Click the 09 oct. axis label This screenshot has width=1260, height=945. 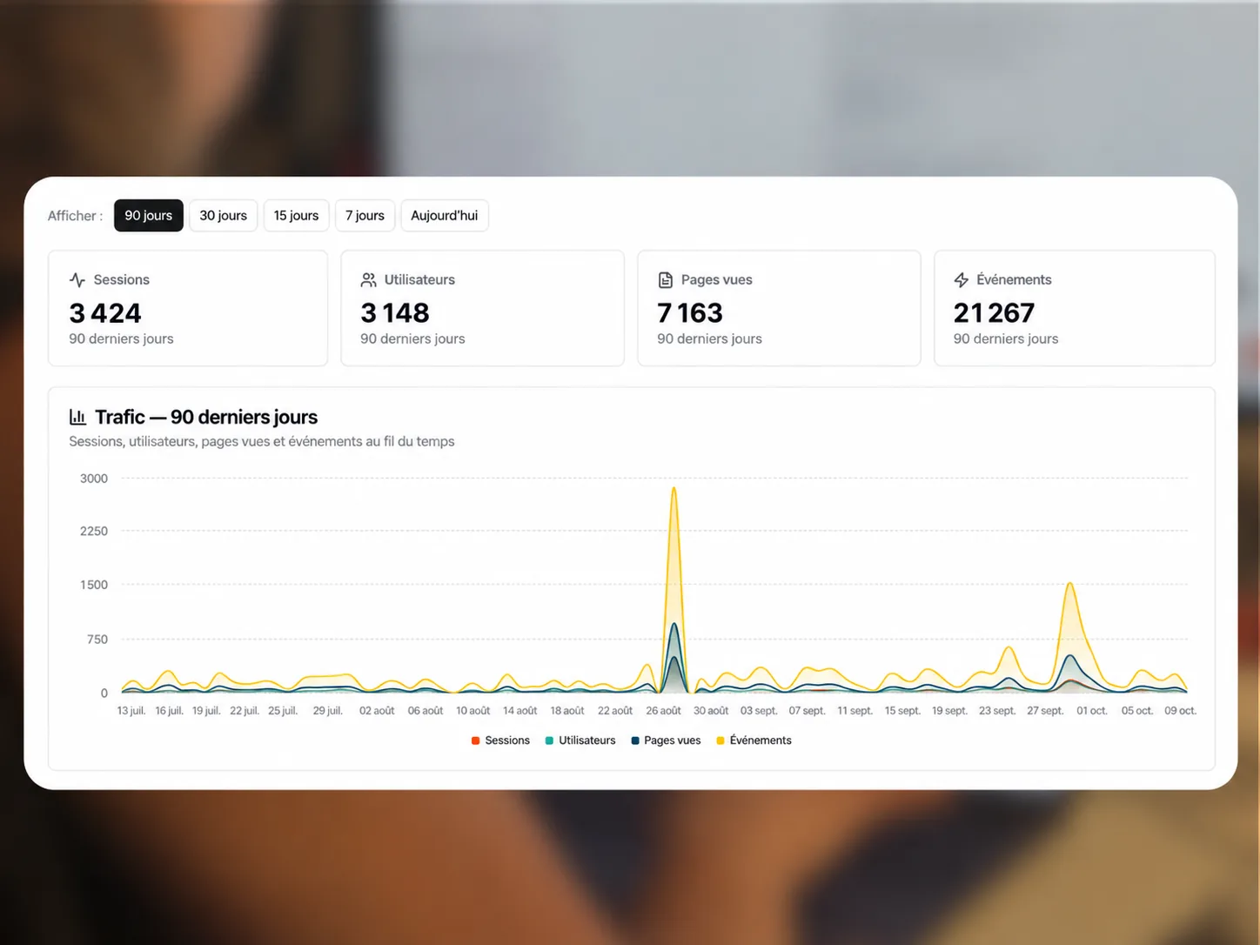click(x=1180, y=711)
